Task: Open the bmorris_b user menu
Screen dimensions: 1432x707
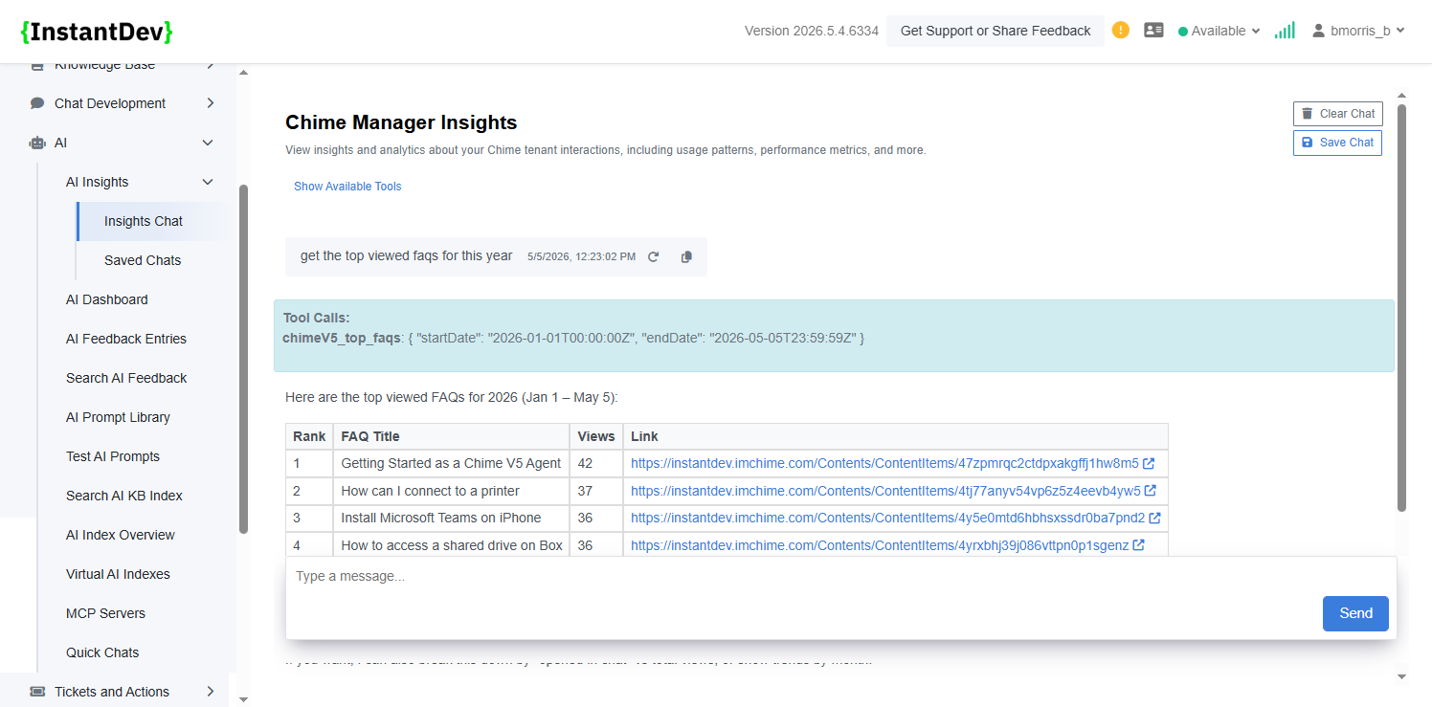Action: 1358,31
